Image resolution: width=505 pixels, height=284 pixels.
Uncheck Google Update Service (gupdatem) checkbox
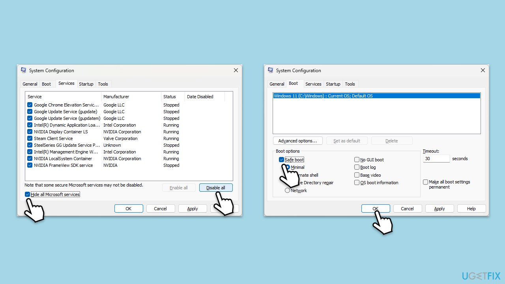pyautogui.click(x=30, y=118)
